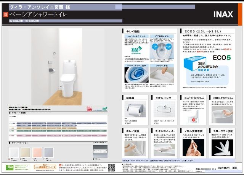Click the キレイ便座 seat cleaning photo
Screen dimensions: 244x175
[135, 149]
